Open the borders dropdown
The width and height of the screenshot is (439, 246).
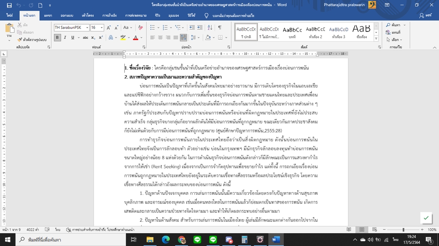click(x=226, y=37)
